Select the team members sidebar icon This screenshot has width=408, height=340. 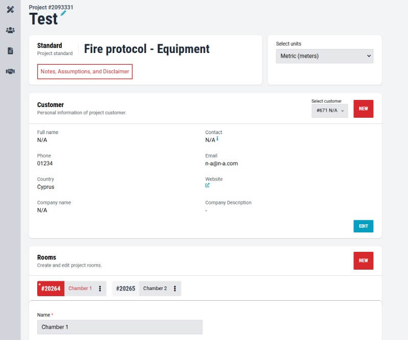(10, 31)
